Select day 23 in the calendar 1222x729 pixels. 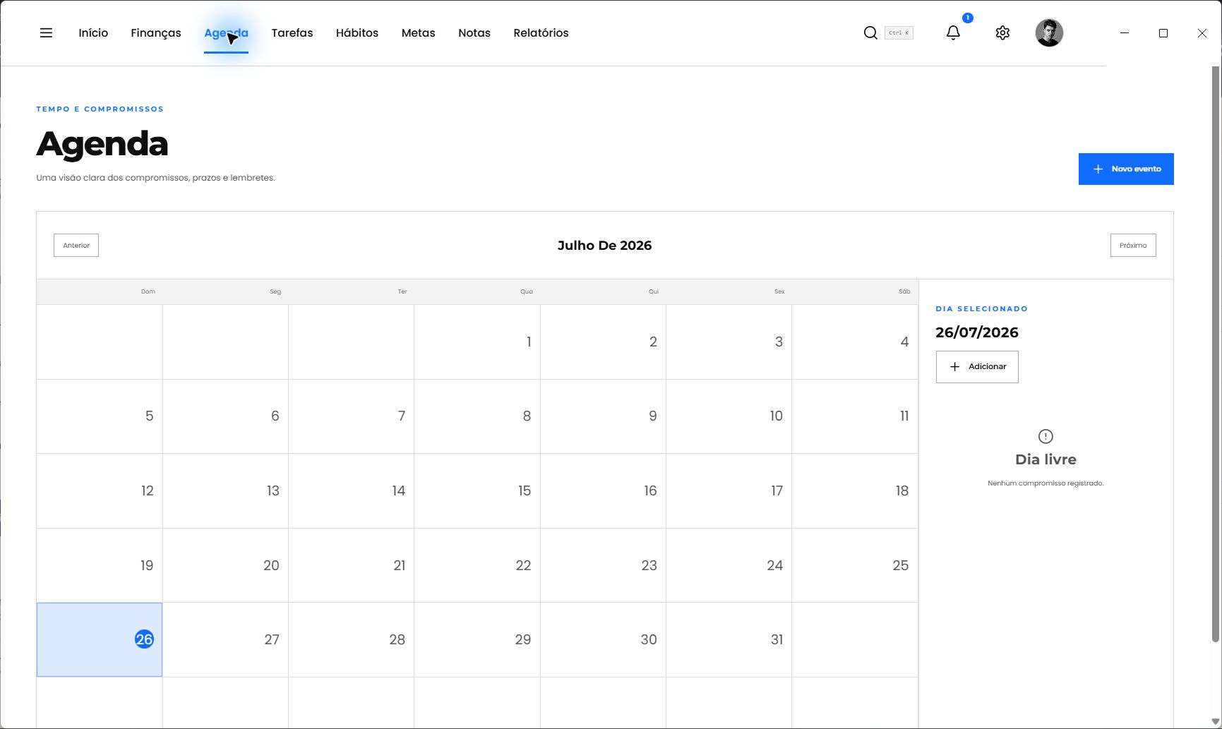point(603,565)
